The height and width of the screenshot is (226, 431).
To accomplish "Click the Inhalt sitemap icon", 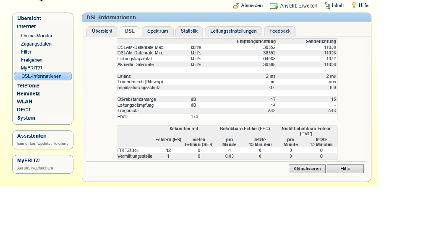I will coord(327,5).
